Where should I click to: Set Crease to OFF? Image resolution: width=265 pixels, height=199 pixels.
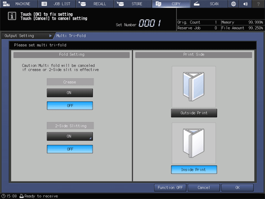70,106
